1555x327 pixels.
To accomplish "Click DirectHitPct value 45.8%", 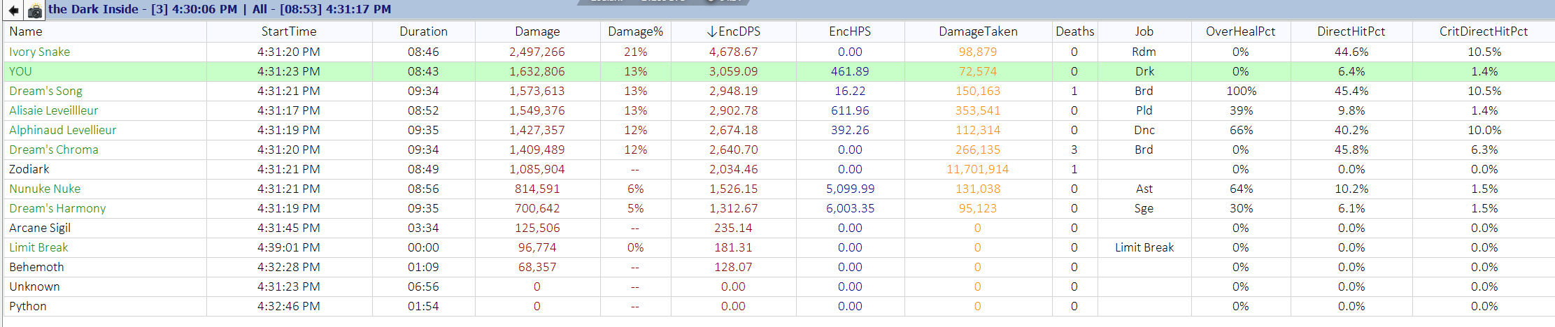I will 1351,150.
